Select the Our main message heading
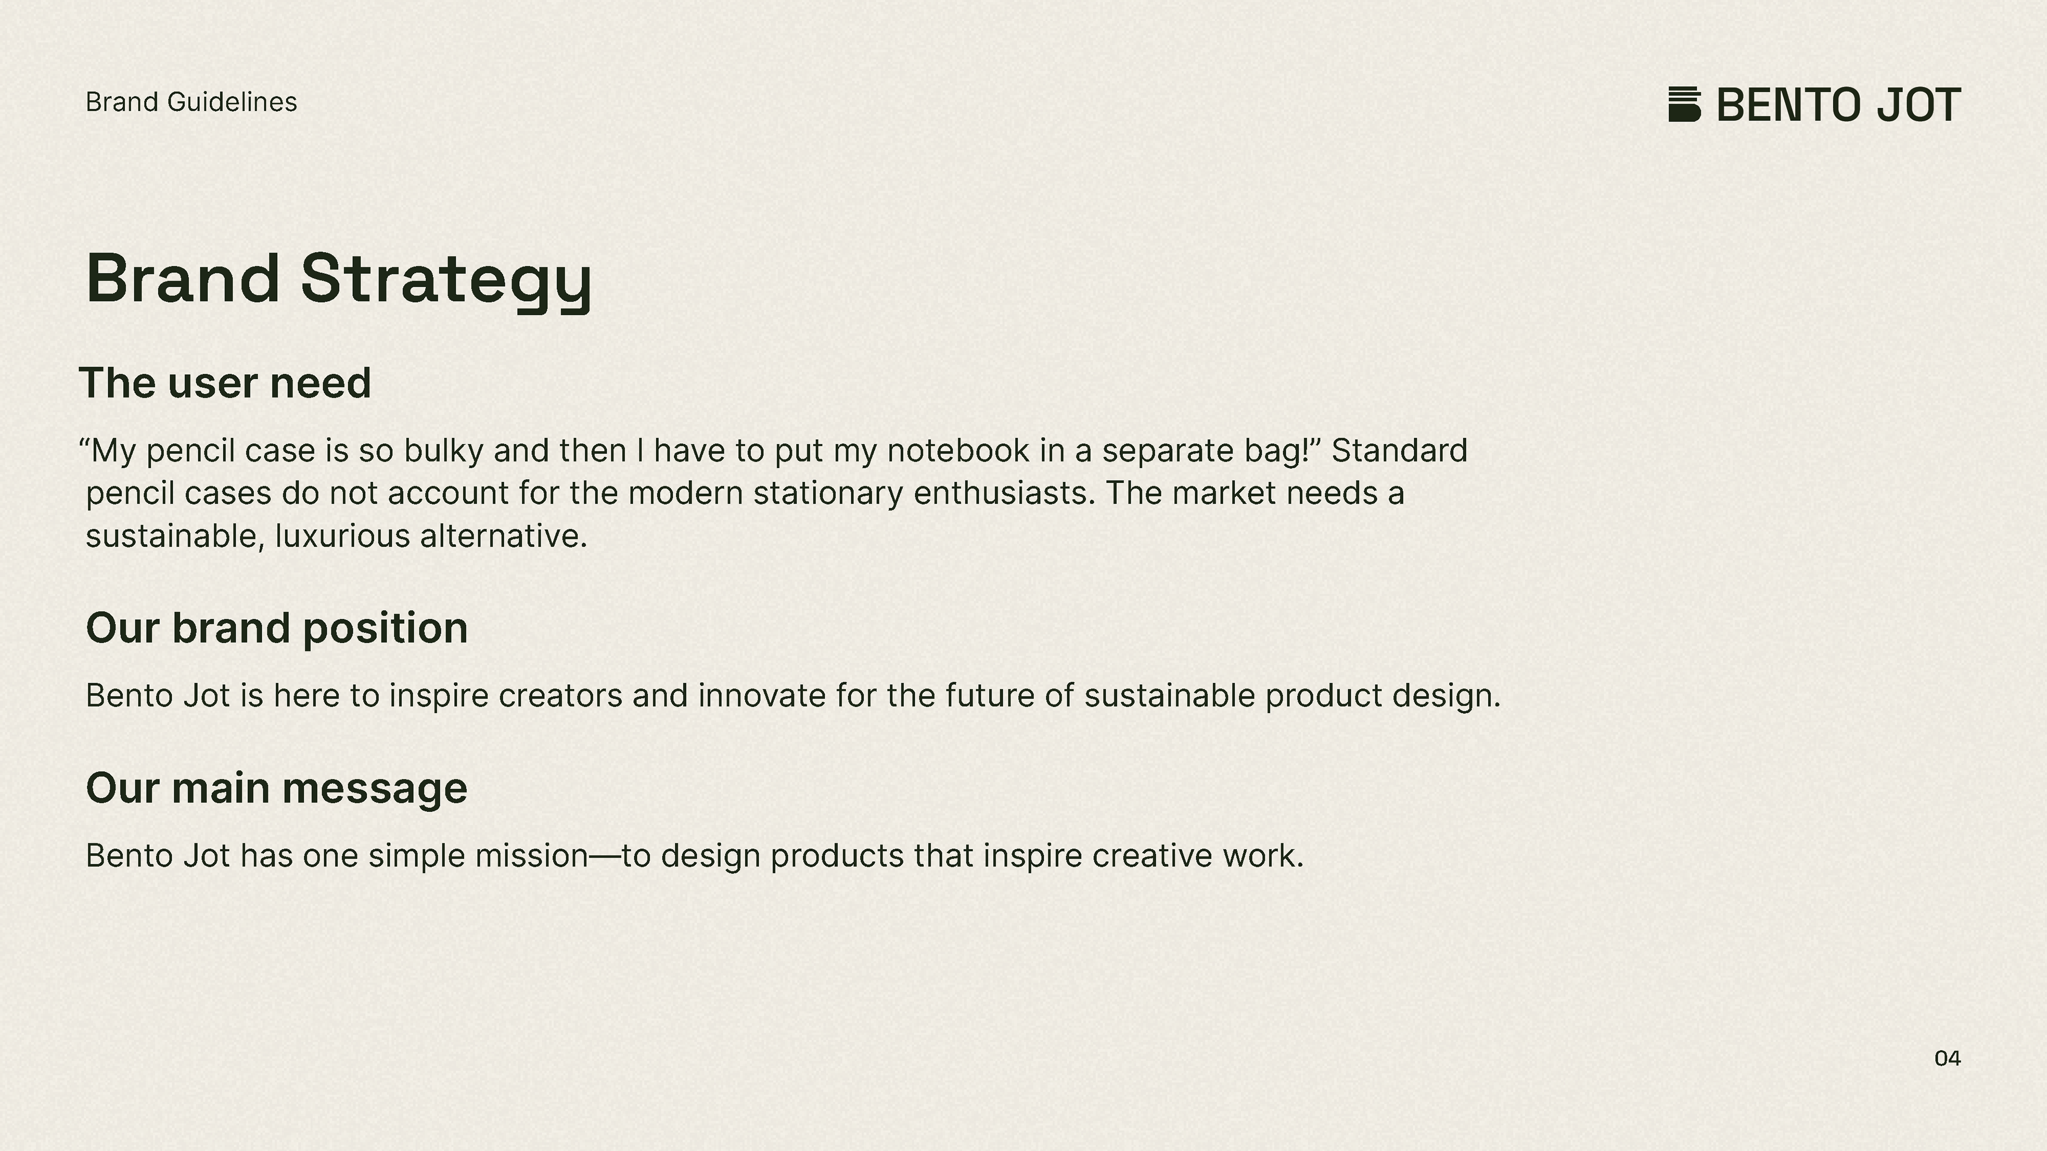 click(x=277, y=789)
